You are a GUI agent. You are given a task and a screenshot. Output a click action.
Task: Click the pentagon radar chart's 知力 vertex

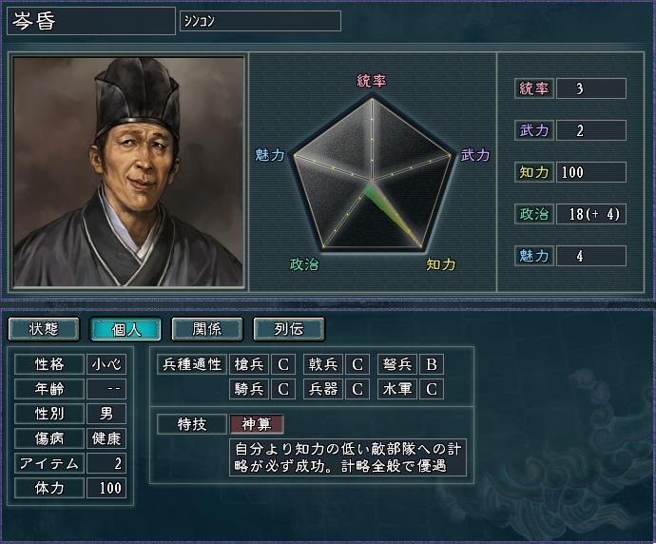[x=421, y=247]
